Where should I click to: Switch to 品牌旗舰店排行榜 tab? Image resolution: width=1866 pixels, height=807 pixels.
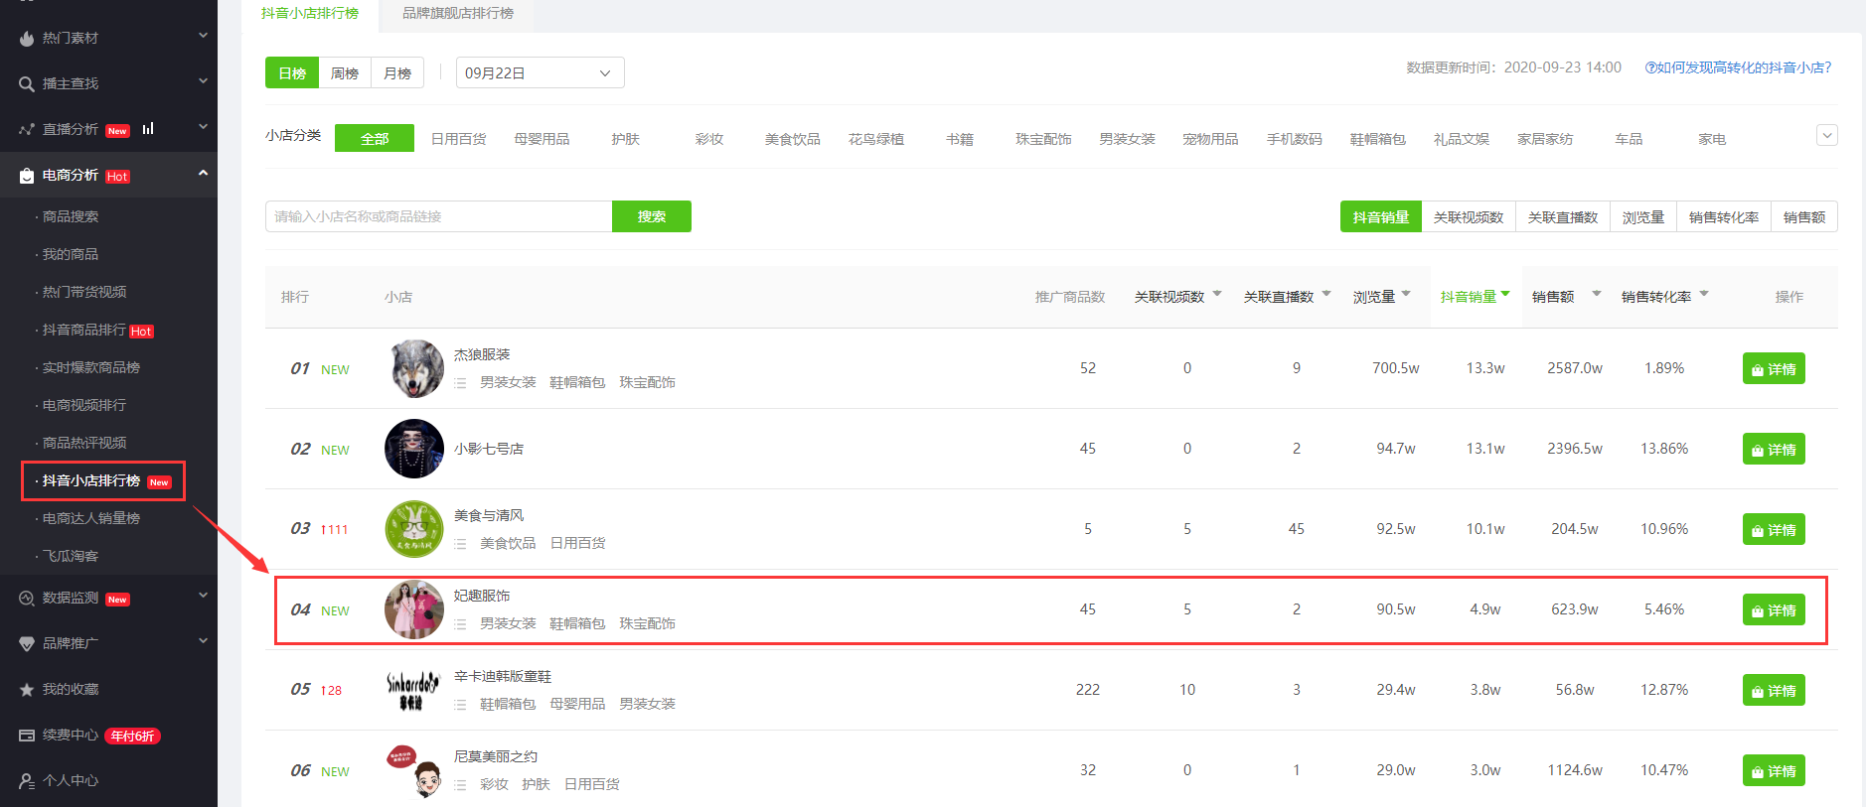(458, 14)
